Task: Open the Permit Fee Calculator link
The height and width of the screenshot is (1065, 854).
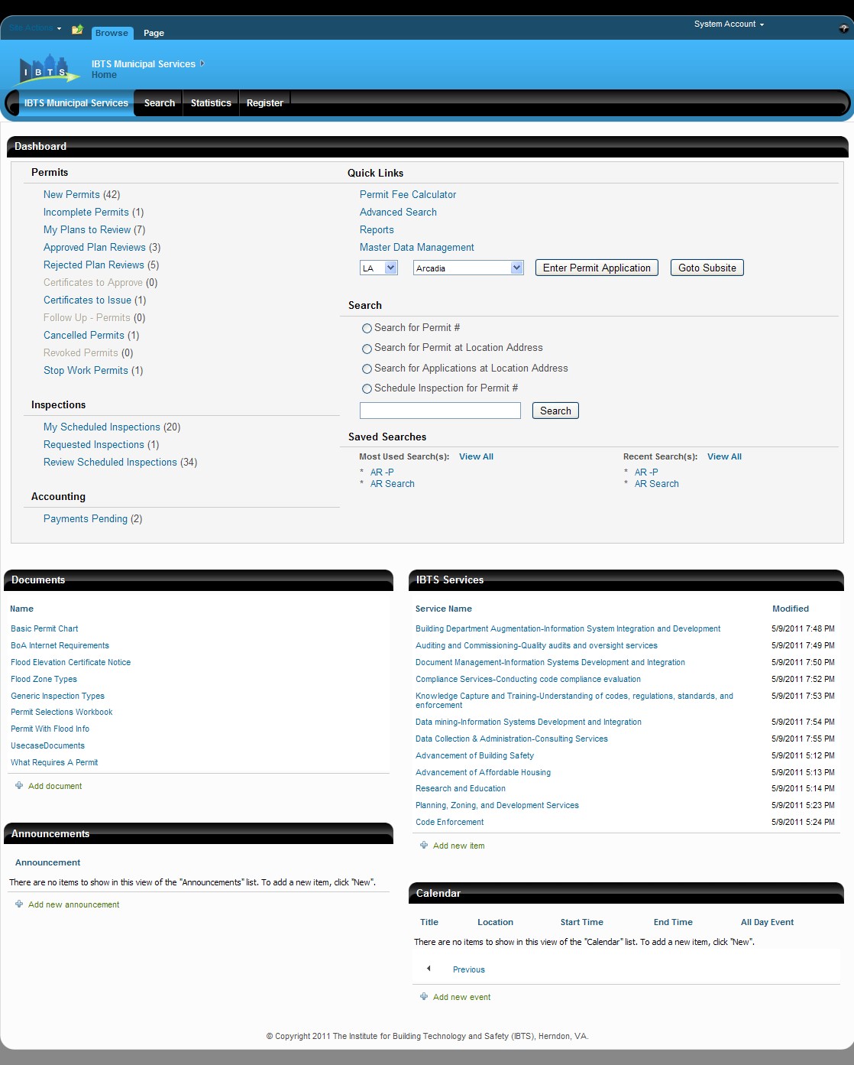Action: (408, 195)
